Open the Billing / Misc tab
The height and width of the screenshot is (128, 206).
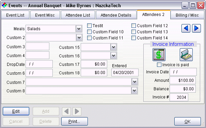tap(187, 15)
